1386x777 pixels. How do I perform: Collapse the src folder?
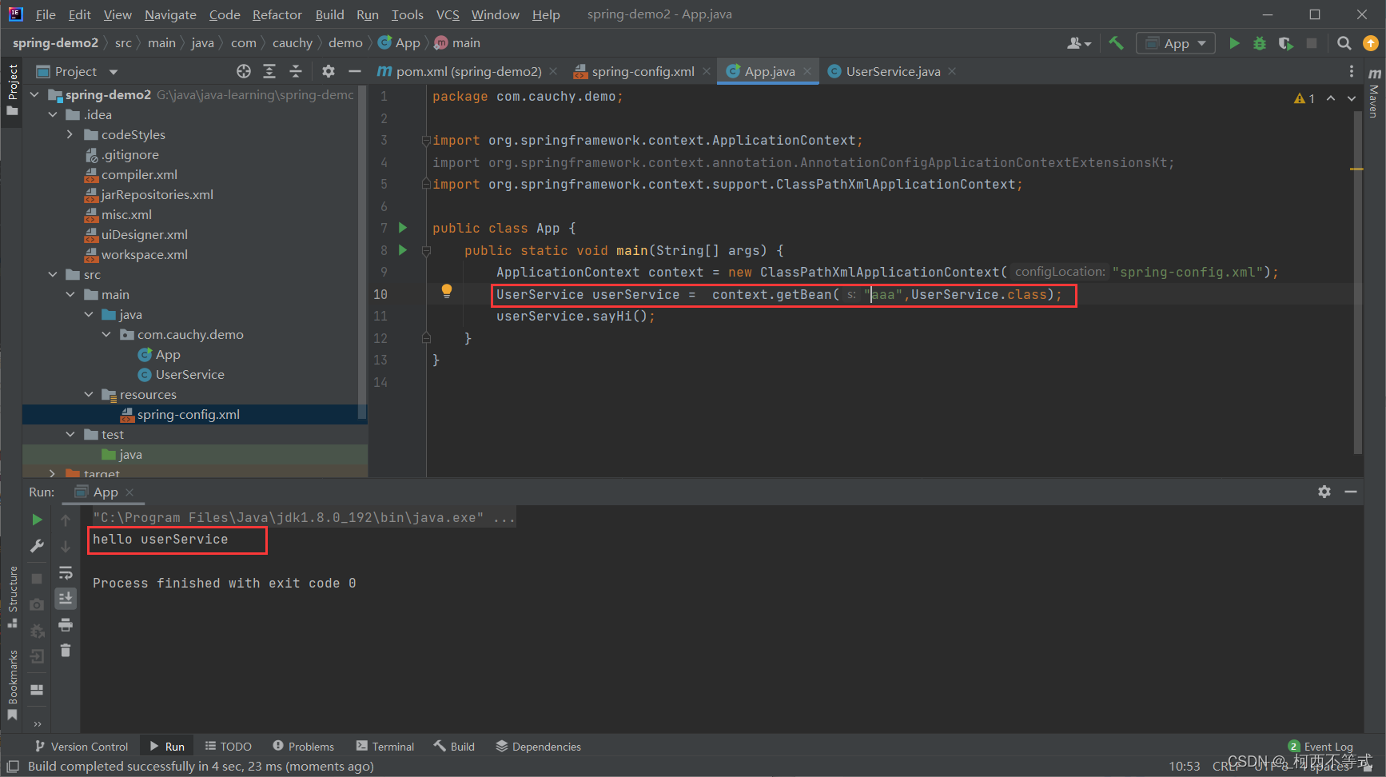[x=52, y=274]
